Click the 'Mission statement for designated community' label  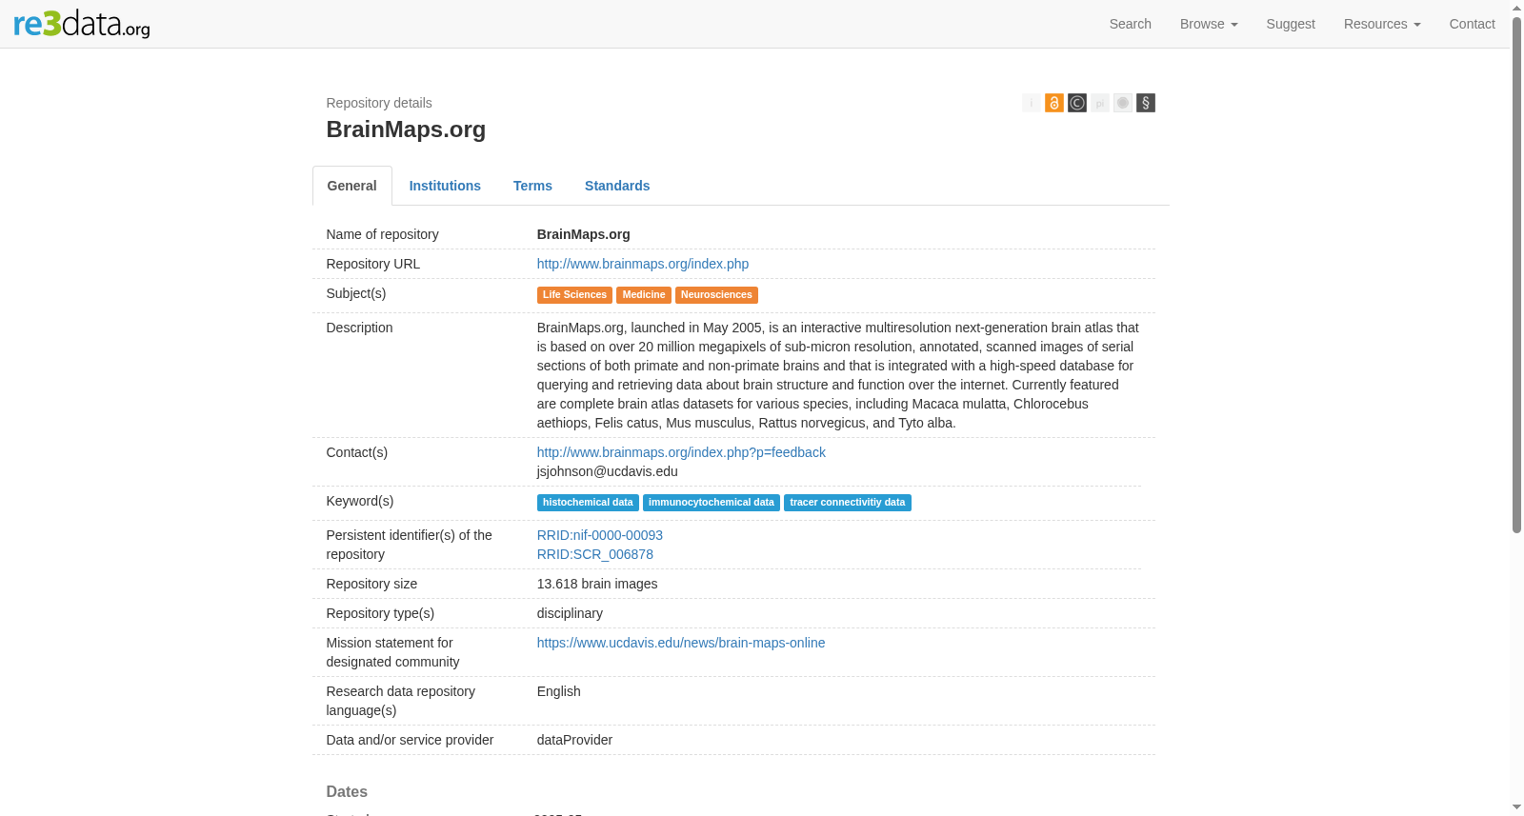coord(392,652)
